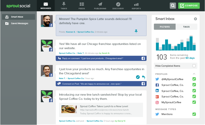The image size is (205, 125).
Task: Toggle Hide Completed Items checkbox
Action: (194, 66)
